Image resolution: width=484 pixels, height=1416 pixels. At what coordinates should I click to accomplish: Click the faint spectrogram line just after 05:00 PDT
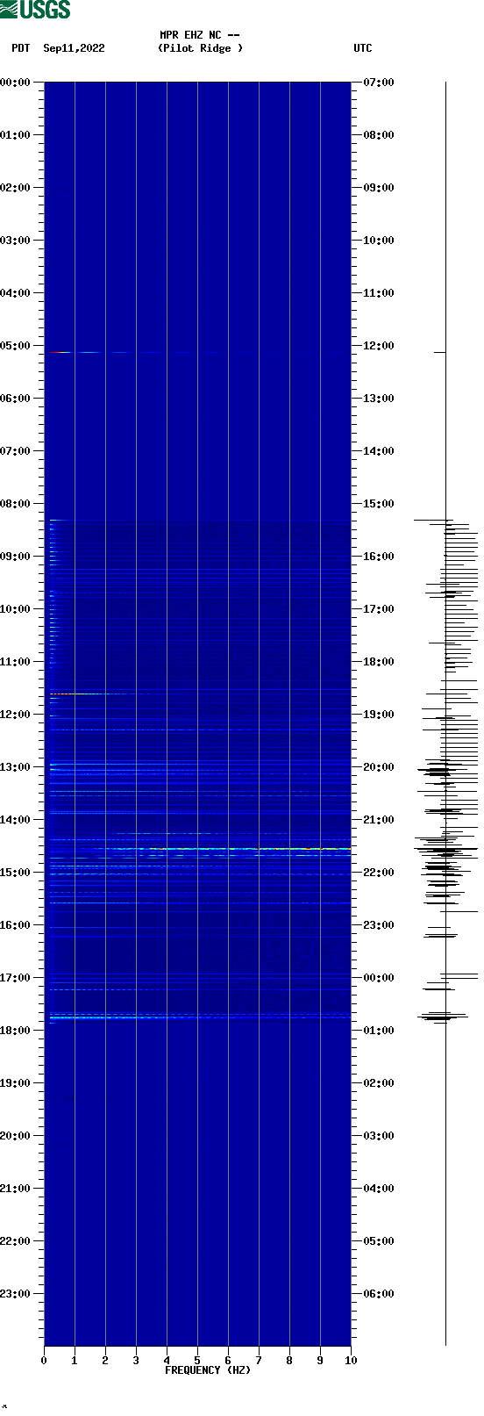pyautogui.click(x=105, y=352)
